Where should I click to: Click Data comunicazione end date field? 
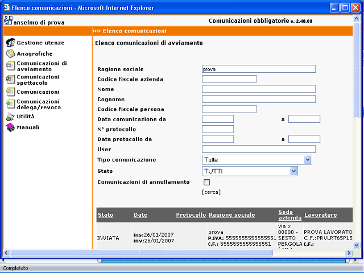point(304,119)
